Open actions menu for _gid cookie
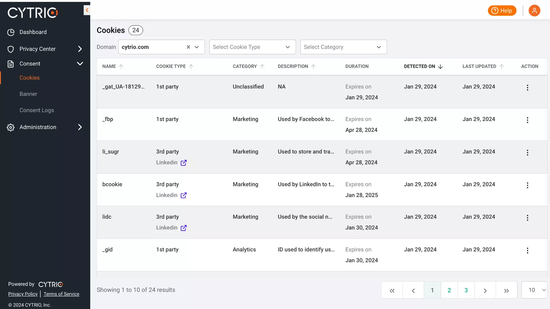The image size is (550, 309). [x=527, y=251]
